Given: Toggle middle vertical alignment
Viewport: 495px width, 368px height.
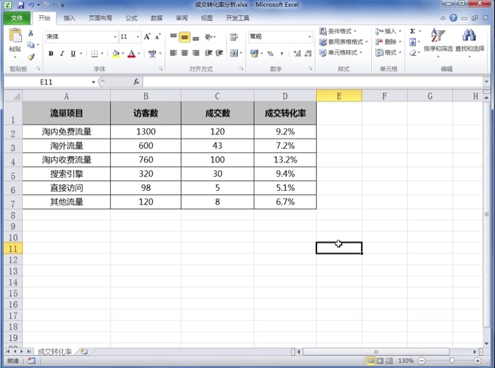Looking at the screenshot, I should point(184,37).
